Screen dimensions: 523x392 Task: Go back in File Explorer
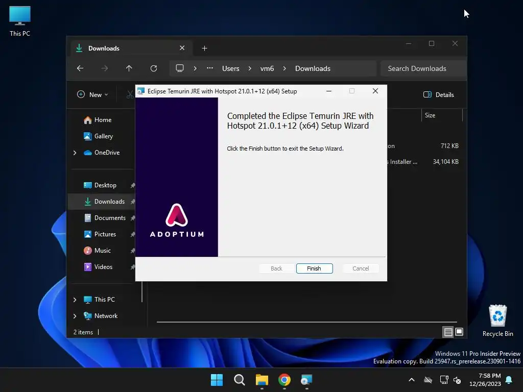80,68
